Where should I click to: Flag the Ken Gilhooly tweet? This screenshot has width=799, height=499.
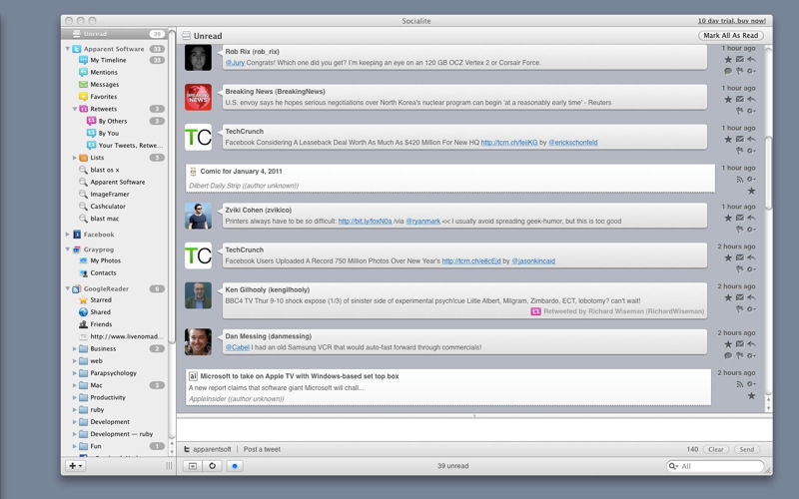point(740,309)
